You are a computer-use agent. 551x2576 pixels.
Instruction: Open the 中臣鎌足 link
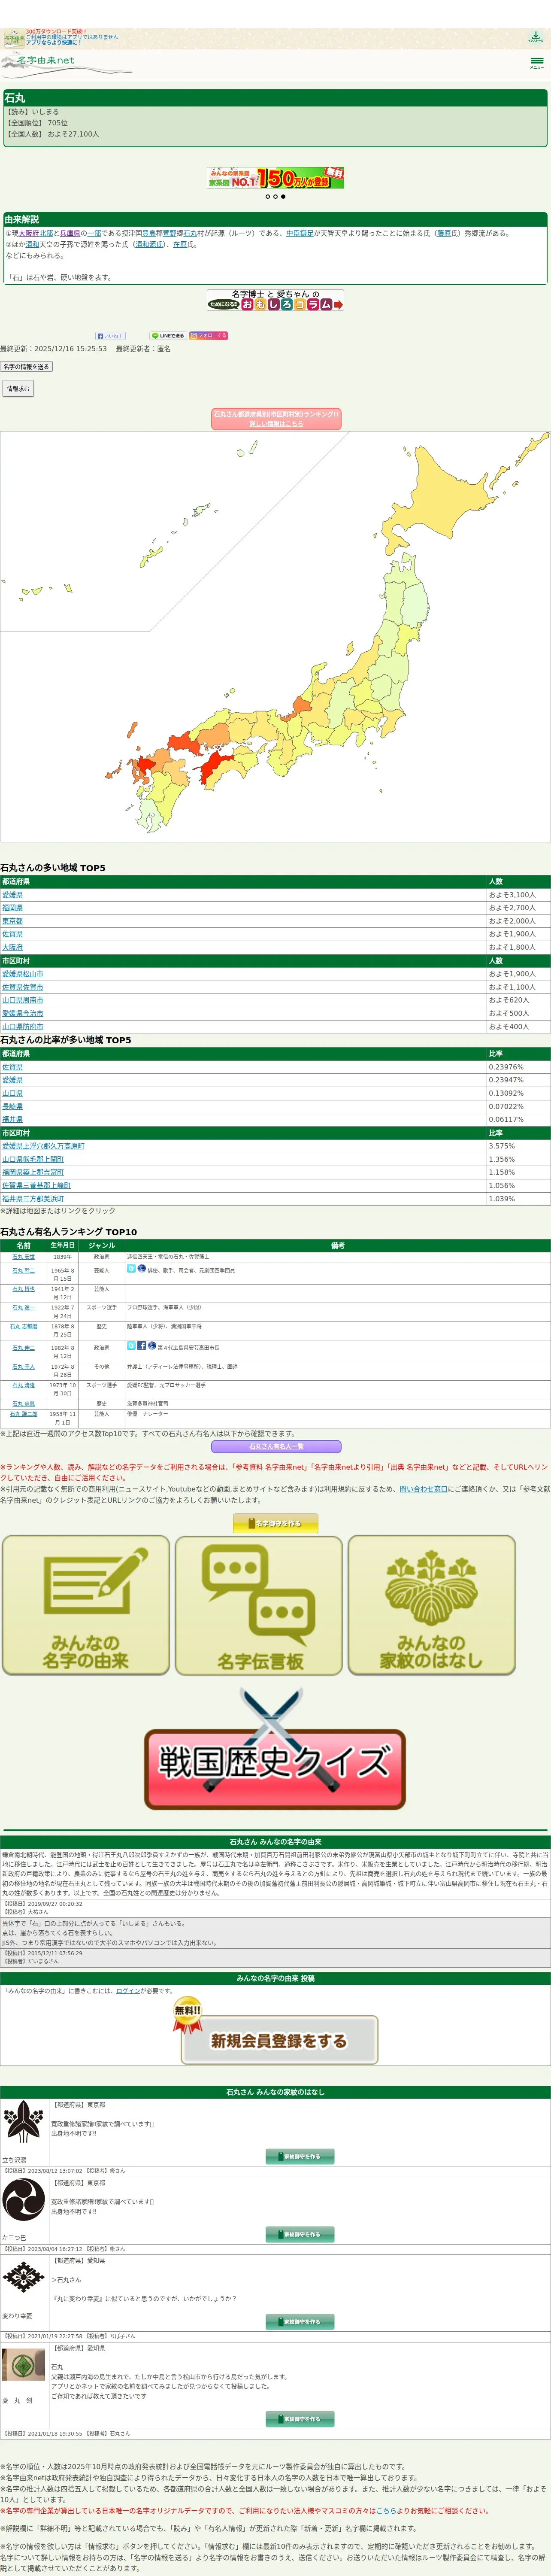300,233
